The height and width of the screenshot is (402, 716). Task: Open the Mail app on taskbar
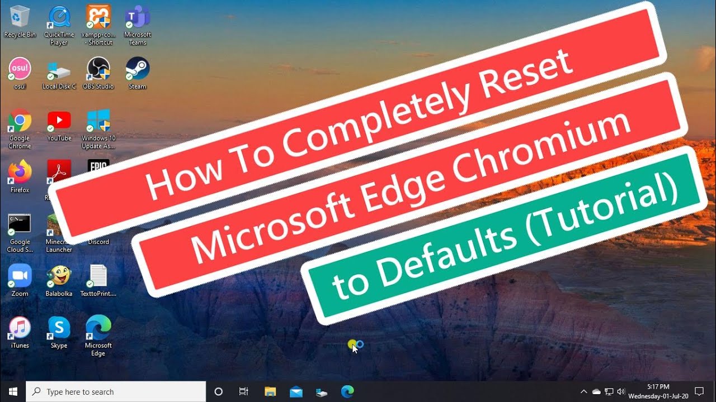tap(296, 391)
